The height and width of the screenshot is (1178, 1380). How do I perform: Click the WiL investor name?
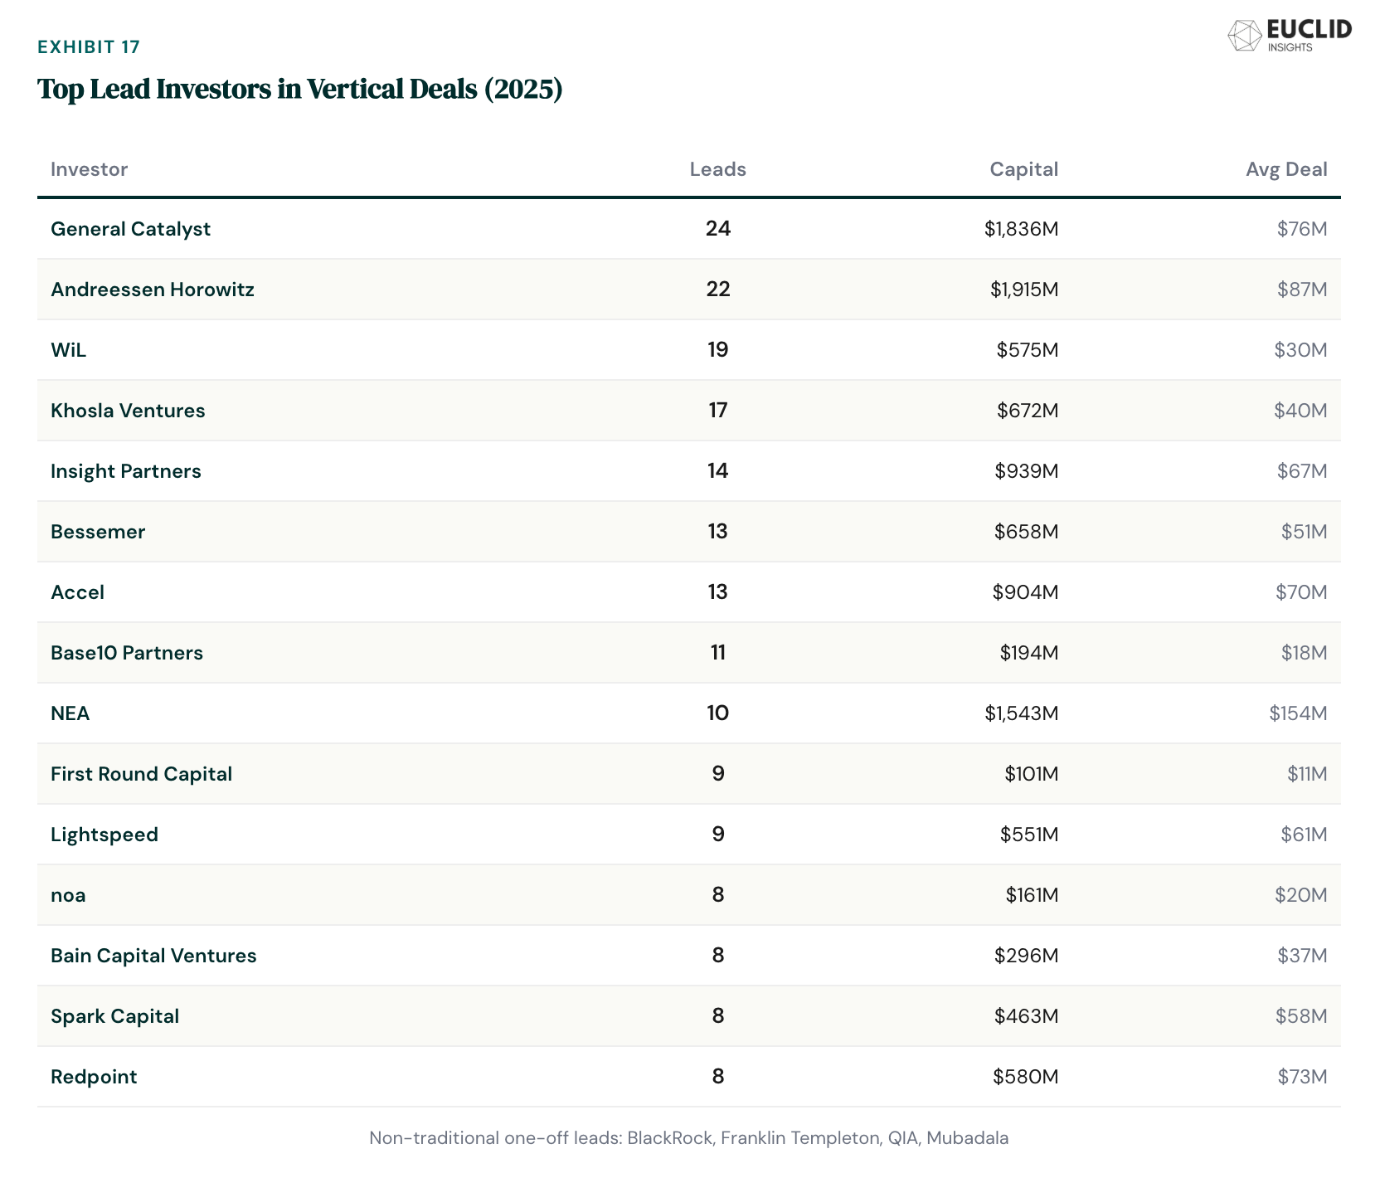68,350
